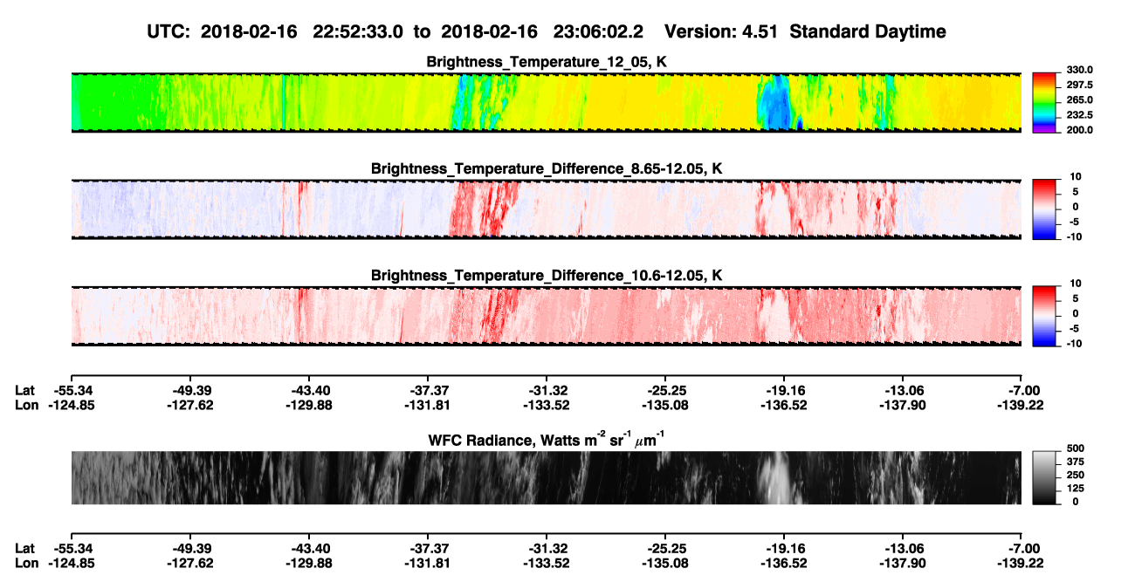This screenshot has width=1135, height=582.
Task: Click the red streak region in 8.65-12.05 panel
Action: point(483,209)
